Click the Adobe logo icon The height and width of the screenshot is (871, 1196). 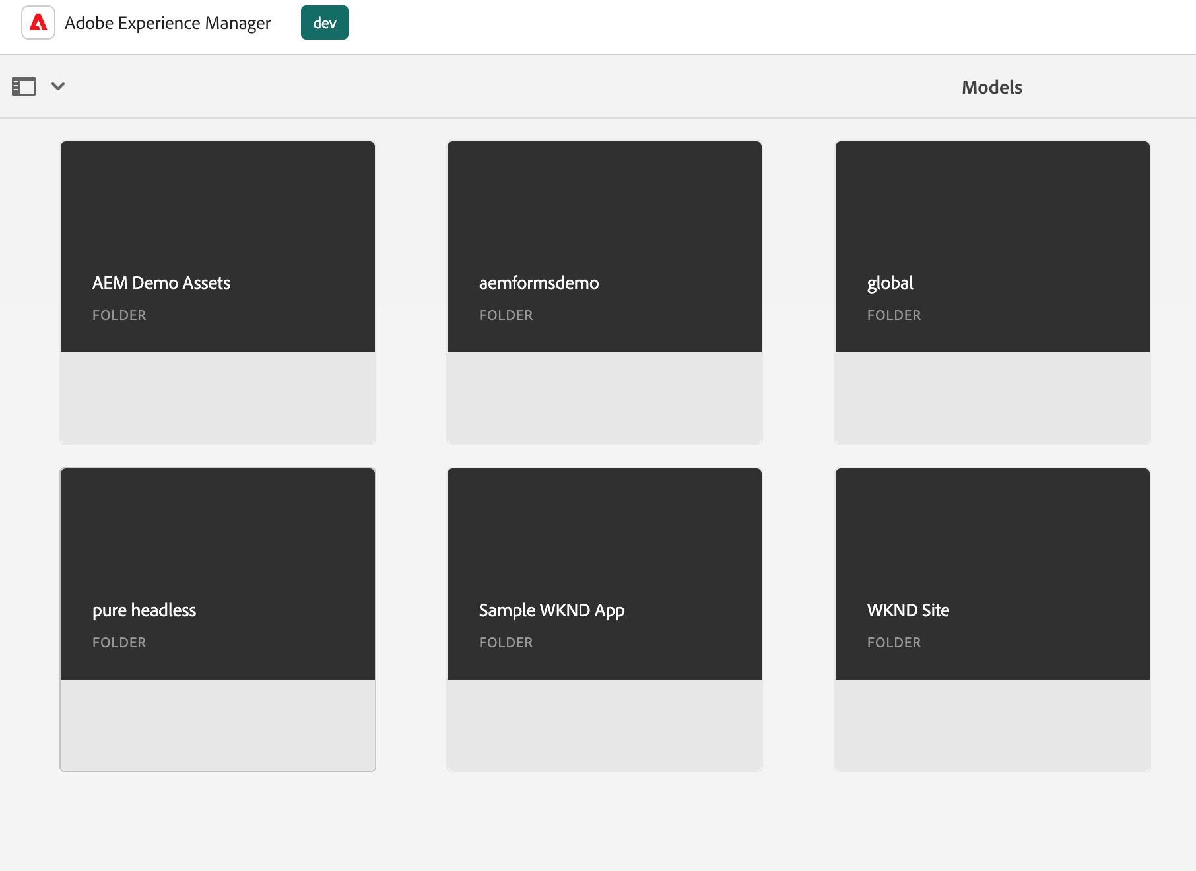click(x=38, y=23)
